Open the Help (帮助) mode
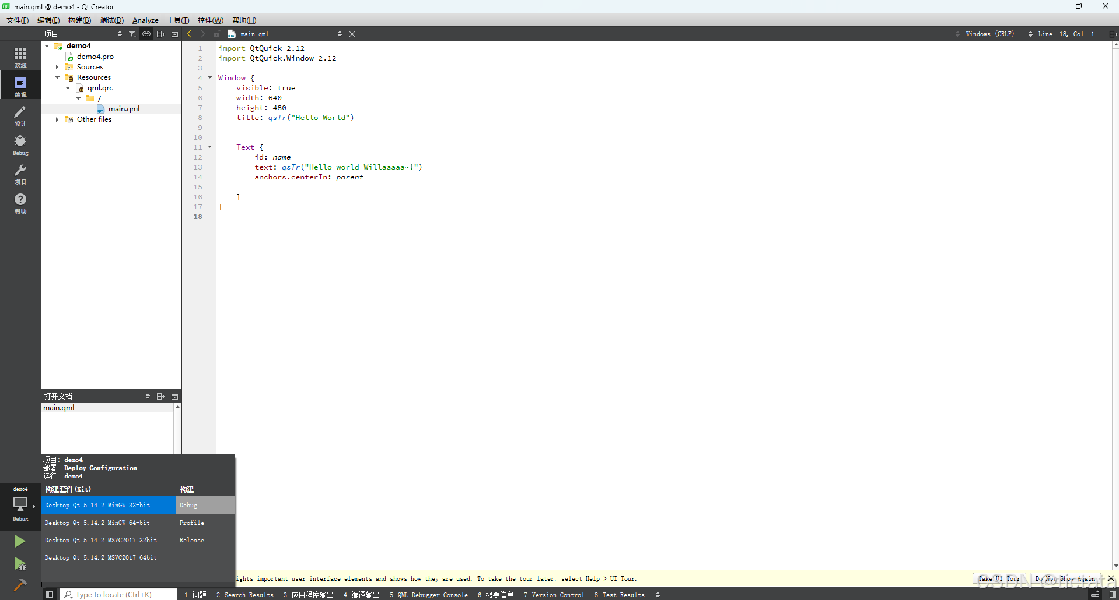 click(x=20, y=203)
